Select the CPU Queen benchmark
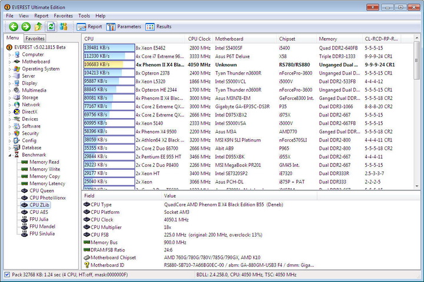424x282 pixels. tap(38, 190)
